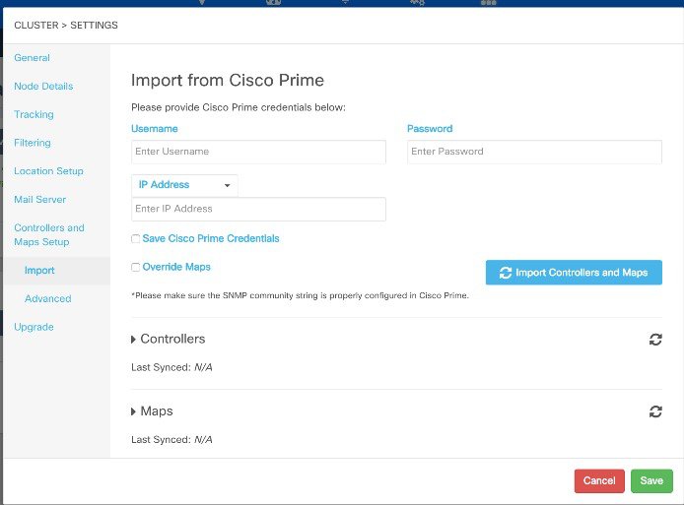Click the green Save button

point(651,481)
